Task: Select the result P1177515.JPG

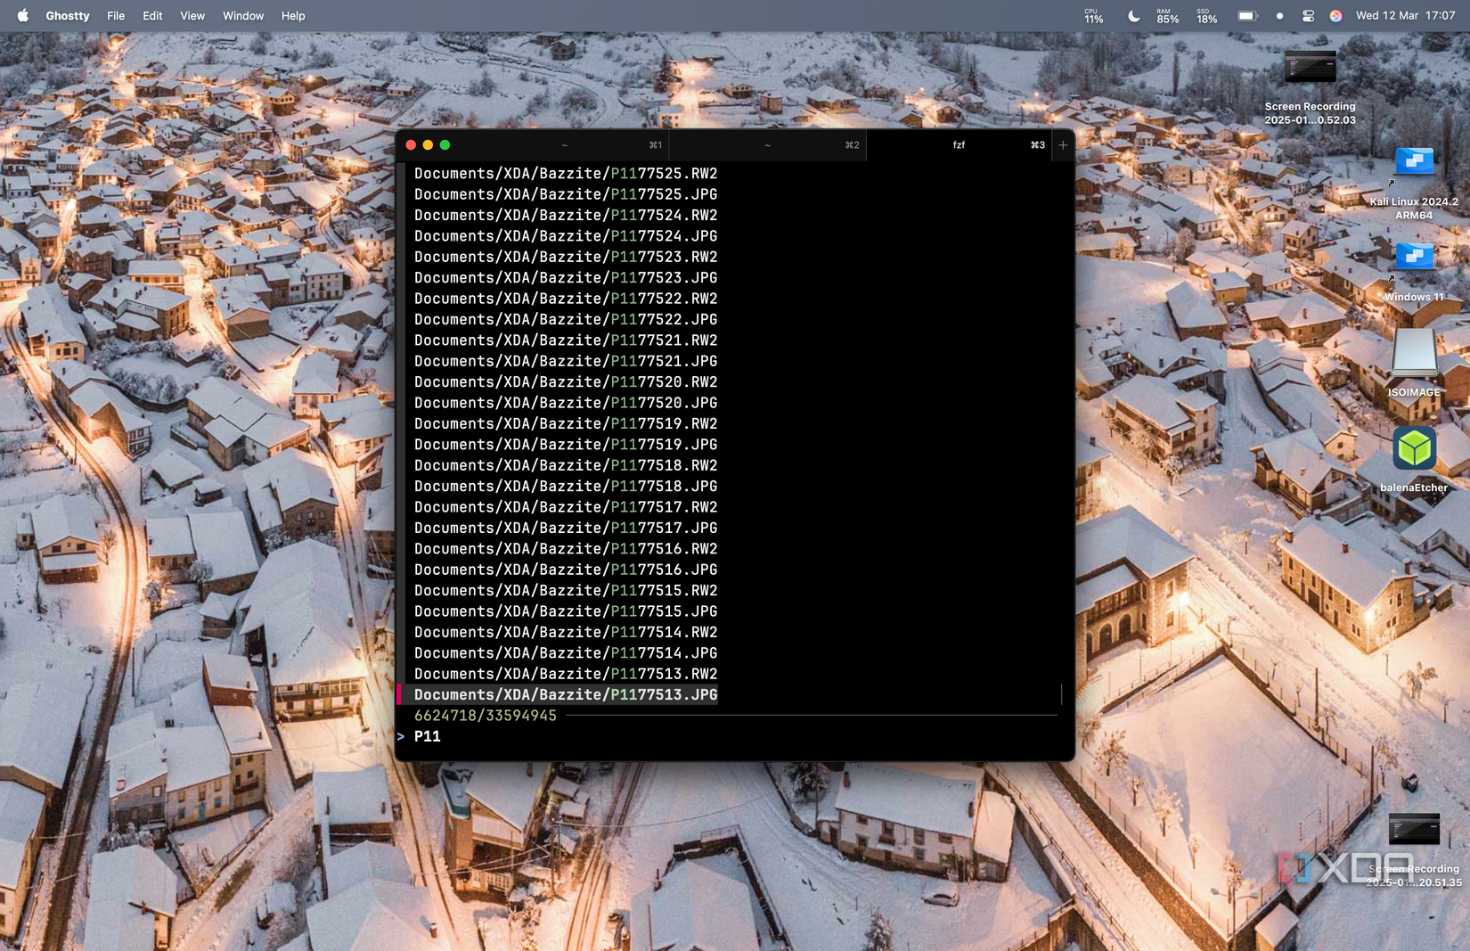Action: click(x=566, y=611)
